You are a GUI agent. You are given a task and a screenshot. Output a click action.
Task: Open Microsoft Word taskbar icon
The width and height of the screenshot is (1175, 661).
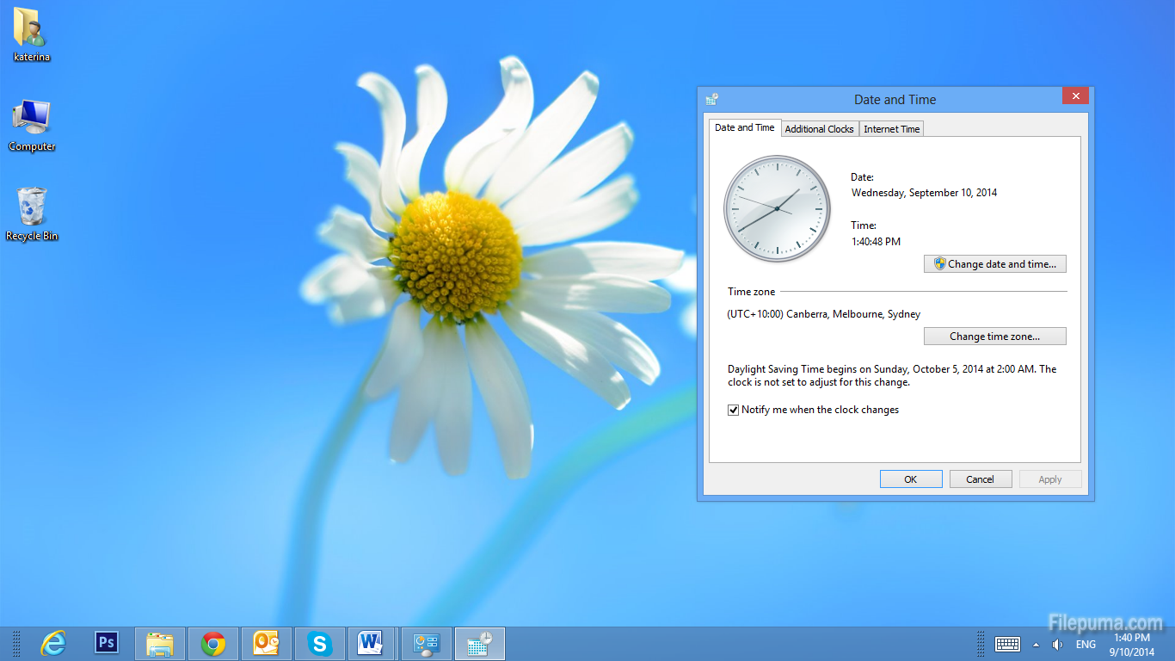tap(371, 643)
